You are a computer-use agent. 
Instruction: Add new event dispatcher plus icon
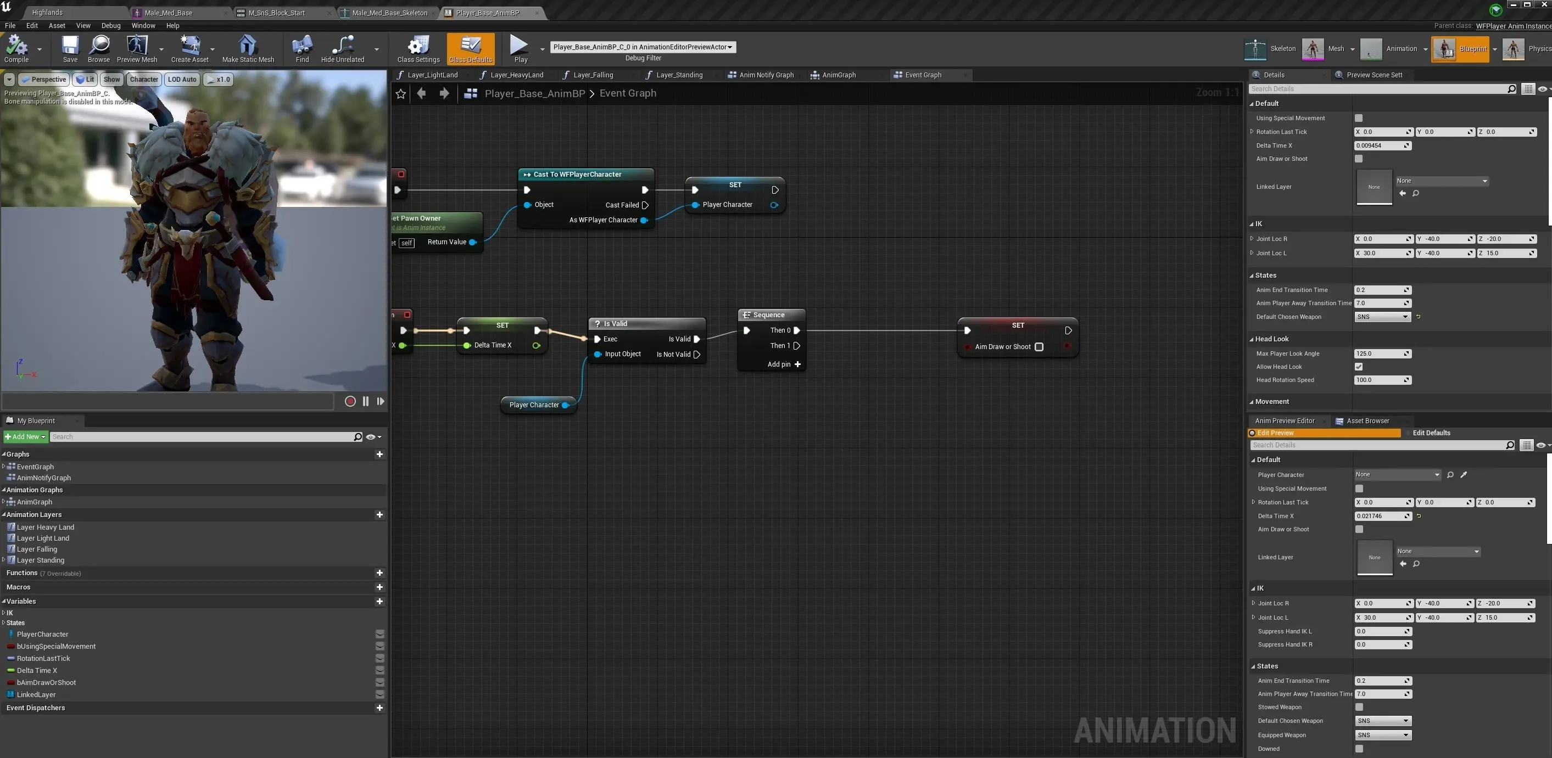click(379, 708)
